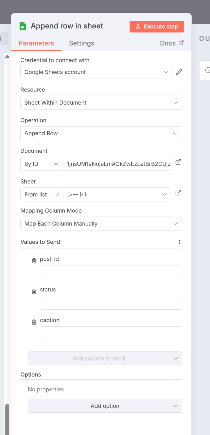Image resolution: width=210 pixels, height=435 pixels.
Task: Delete the status column with trash icon
Action: 34,291
